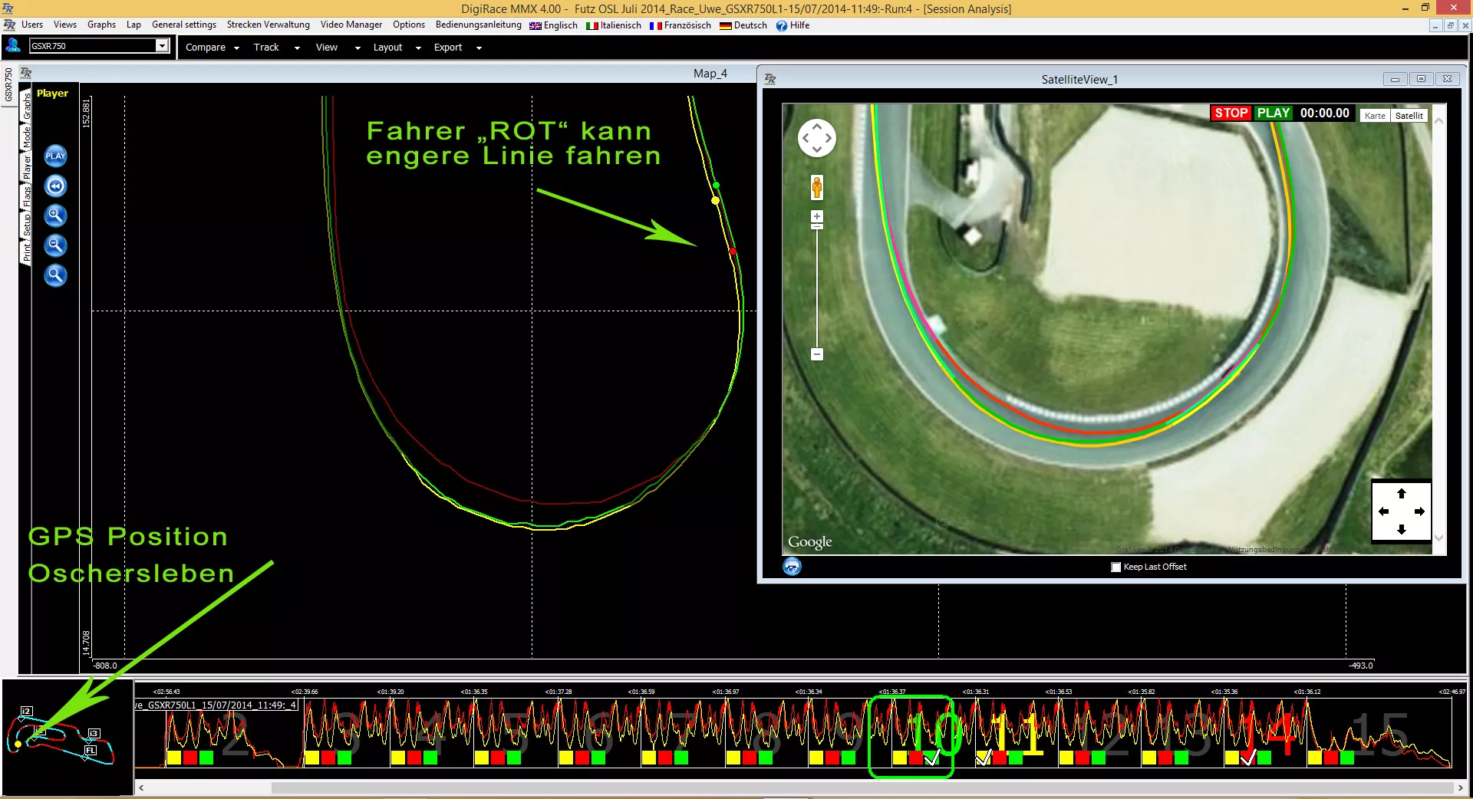
Task: Switch language with the Italienisch flag
Action: pyautogui.click(x=592, y=25)
